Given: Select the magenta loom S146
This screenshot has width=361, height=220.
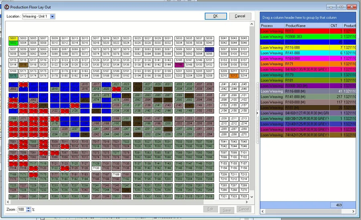Looking at the screenshot, I should pos(179,65).
